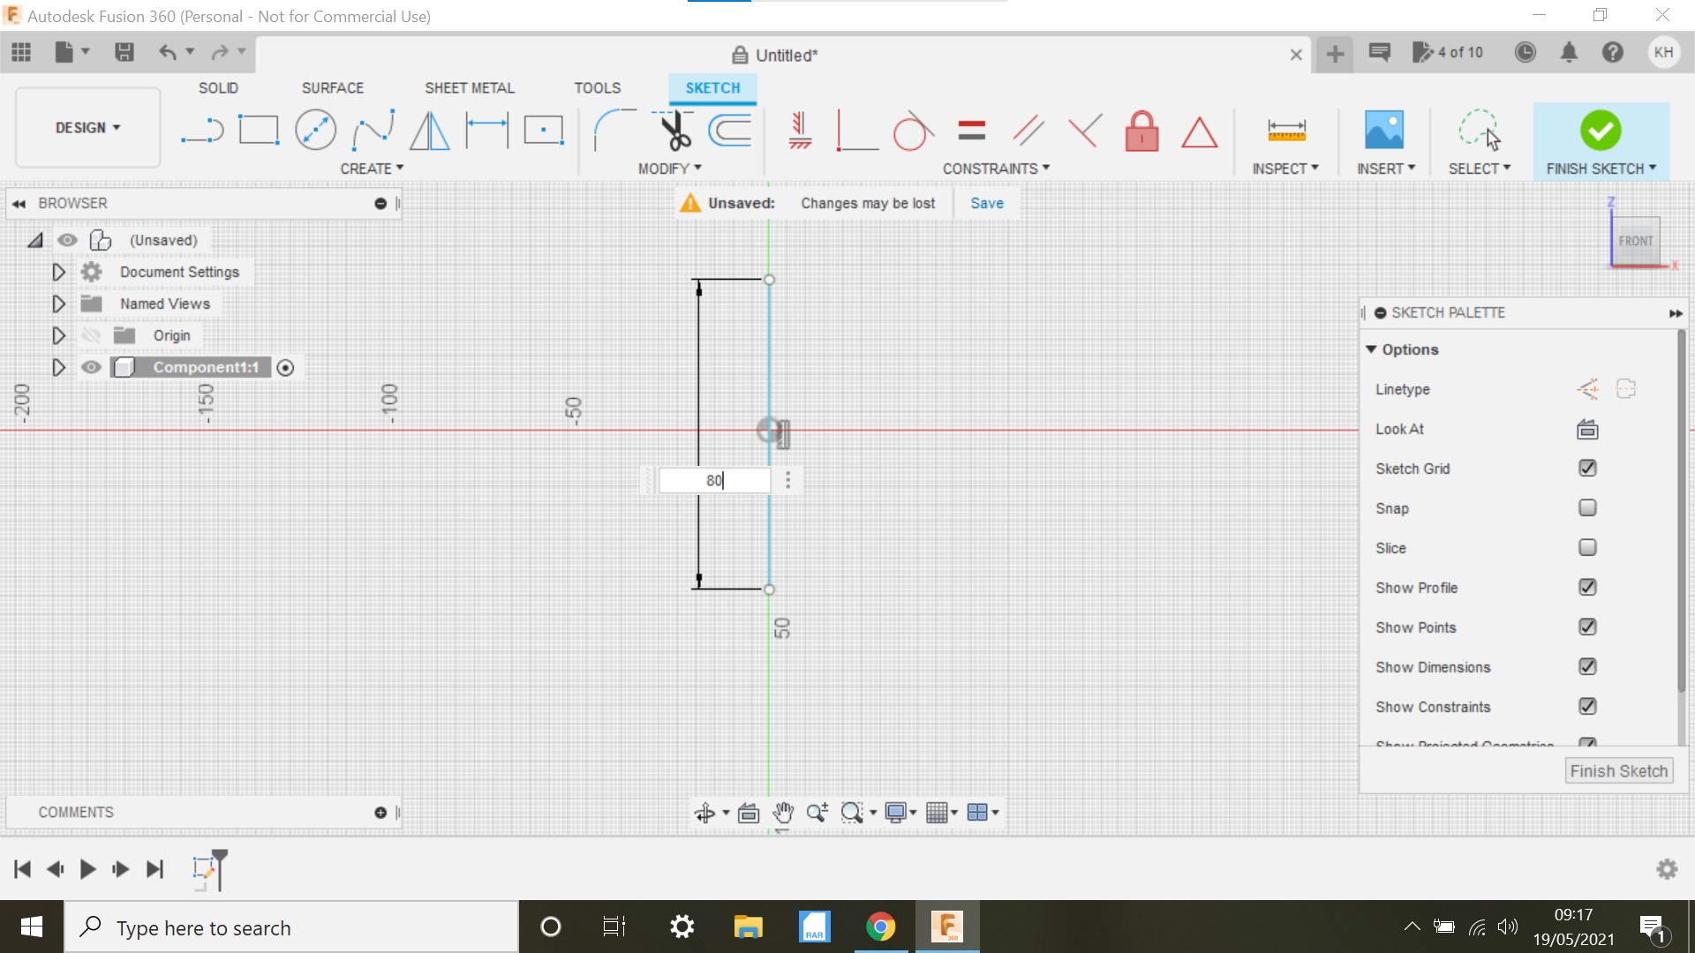Click the dimension input field showing 80
Screen dimensions: 1695x953
coord(713,480)
